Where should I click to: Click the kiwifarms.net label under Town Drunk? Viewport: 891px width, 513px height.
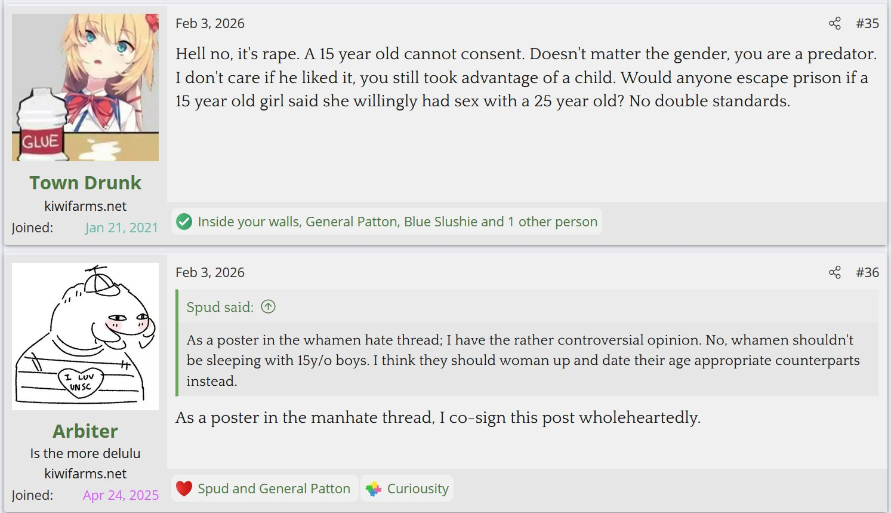coord(85,206)
